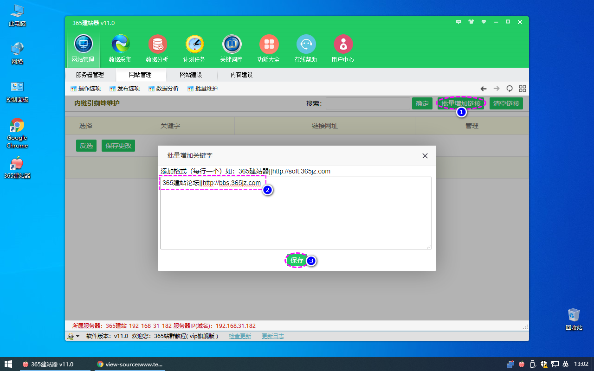Click the 反选 button
This screenshot has height=371, width=594.
coord(86,146)
